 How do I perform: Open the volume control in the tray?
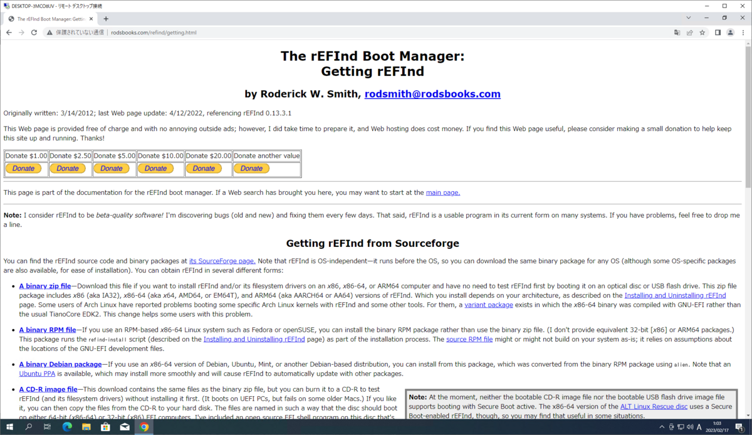691,427
